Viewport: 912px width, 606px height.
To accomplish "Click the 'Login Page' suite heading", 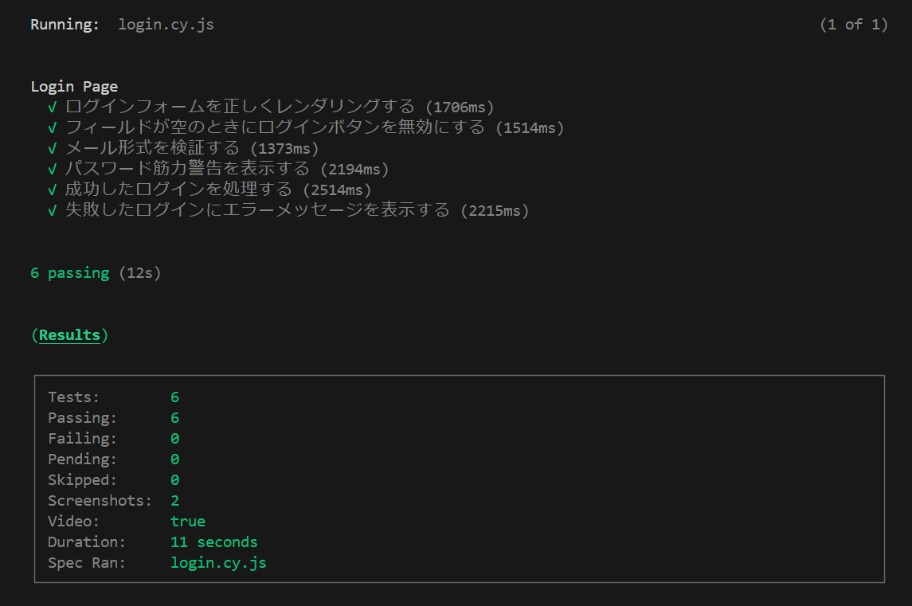I will pyautogui.click(x=74, y=87).
